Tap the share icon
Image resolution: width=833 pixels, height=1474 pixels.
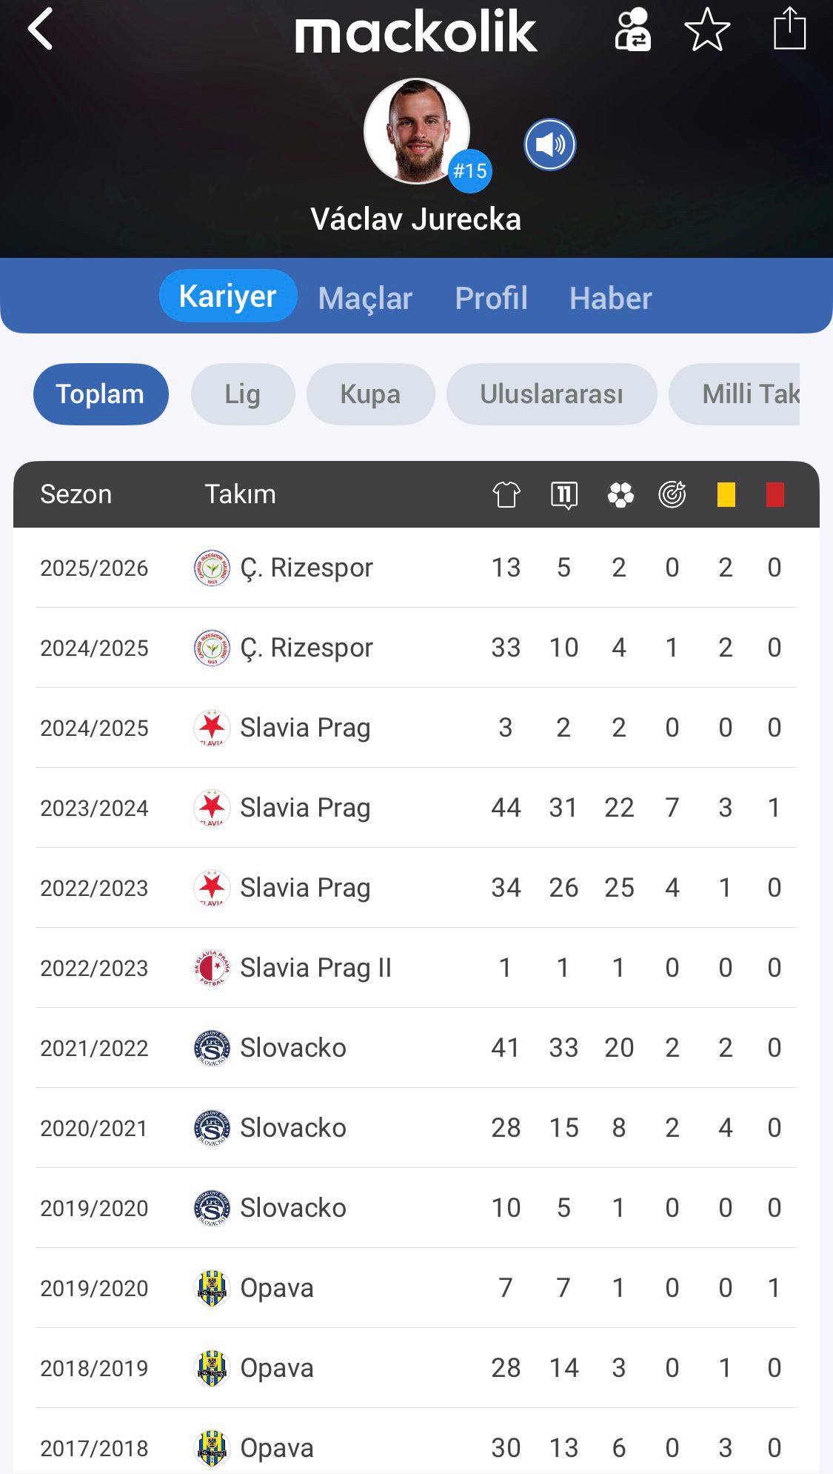pyautogui.click(x=789, y=29)
